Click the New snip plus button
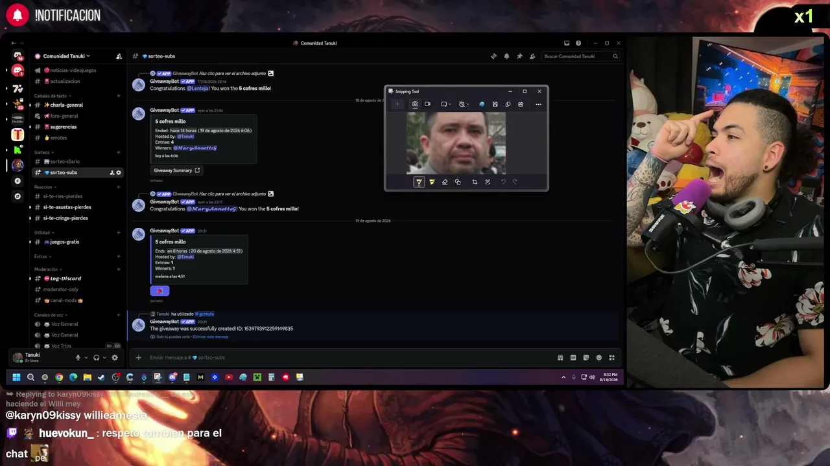Viewport: 830px width, 466px height. pos(397,104)
